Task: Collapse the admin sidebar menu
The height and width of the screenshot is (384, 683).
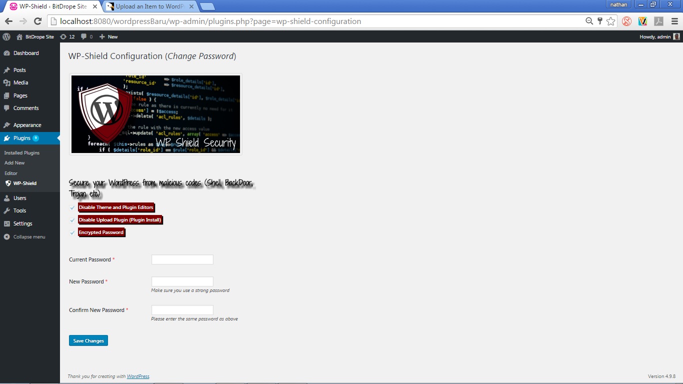Action: pos(26,236)
